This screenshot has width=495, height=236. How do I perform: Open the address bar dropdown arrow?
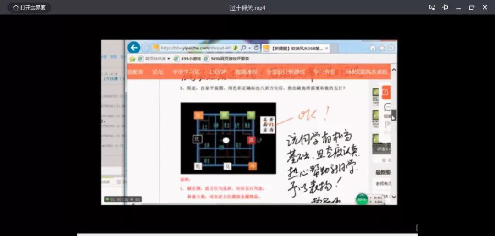coord(250,48)
